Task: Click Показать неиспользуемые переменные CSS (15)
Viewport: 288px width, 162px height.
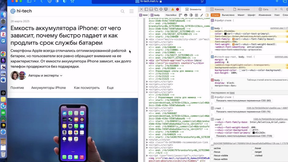Action: (243, 112)
